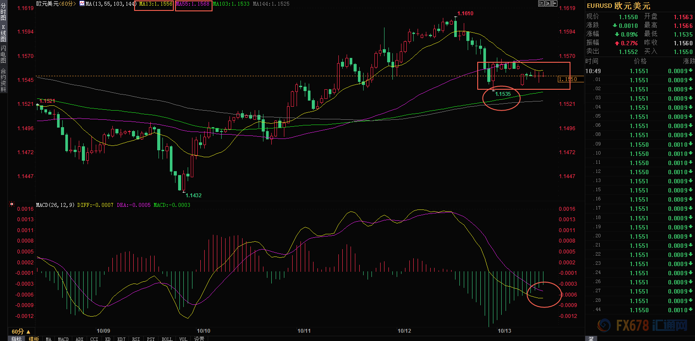Viewport: 695px width, 341px height.
Task: Click the EURUSD 欧元美元 quote panel title
Action: 618,6
